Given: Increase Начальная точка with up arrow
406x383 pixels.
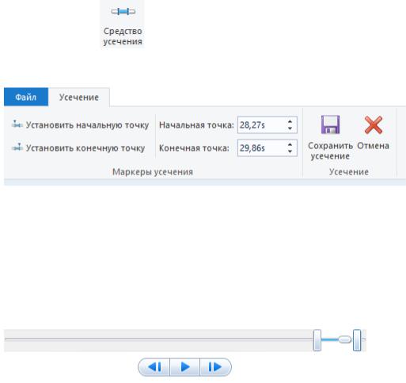Looking at the screenshot, I should coord(290,121).
